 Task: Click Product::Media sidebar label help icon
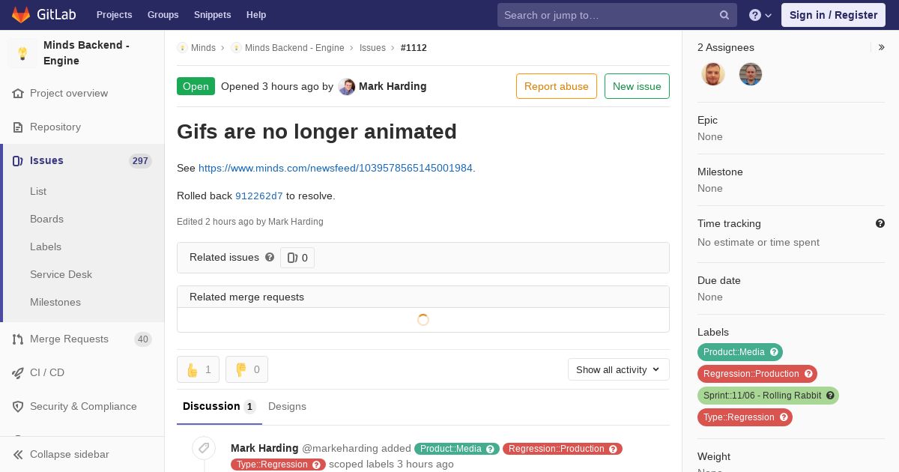click(775, 352)
